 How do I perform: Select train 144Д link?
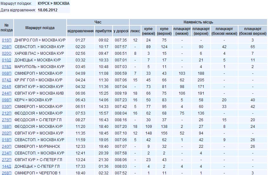tap(7, 166)
